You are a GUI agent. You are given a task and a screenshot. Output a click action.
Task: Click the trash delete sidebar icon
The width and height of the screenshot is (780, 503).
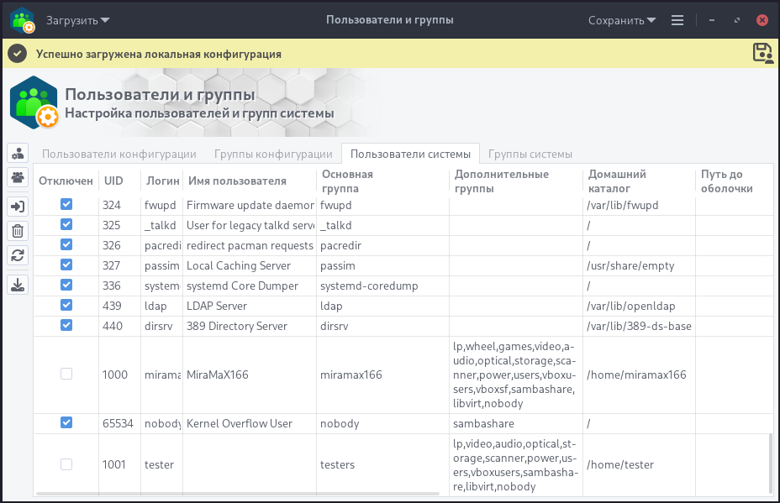coord(18,231)
